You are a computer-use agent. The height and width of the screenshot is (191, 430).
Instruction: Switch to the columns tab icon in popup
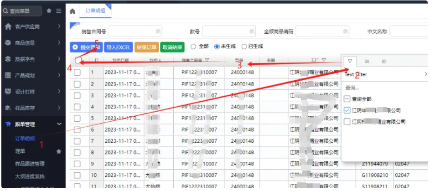[x=384, y=61]
